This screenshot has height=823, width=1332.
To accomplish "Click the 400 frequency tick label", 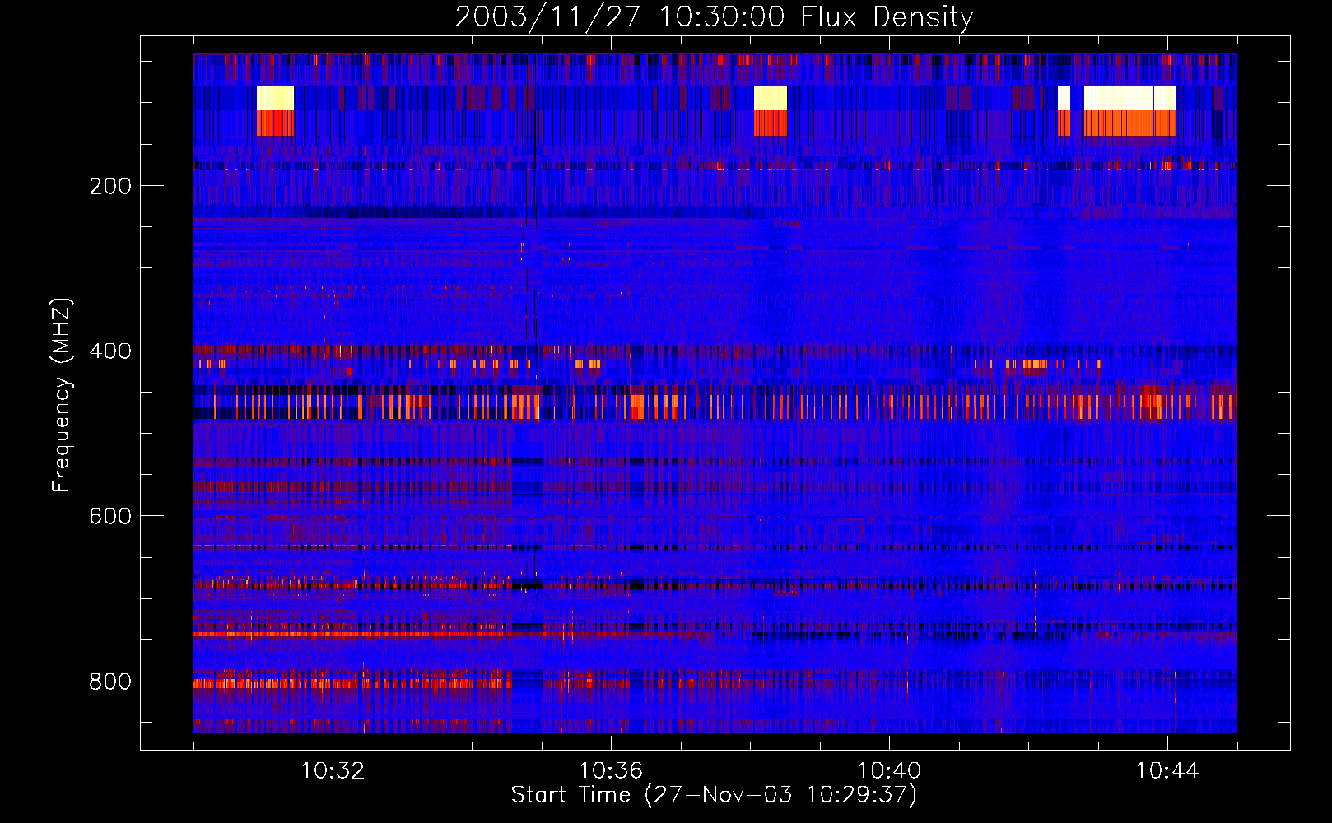I will pos(110,351).
